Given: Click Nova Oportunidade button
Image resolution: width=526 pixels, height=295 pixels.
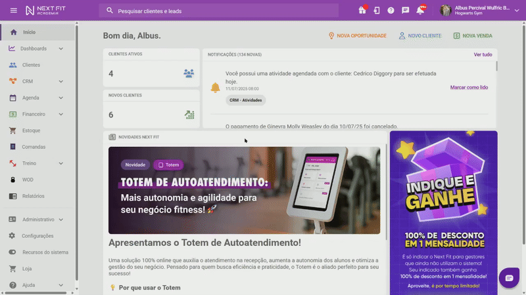Looking at the screenshot, I should point(358,35).
